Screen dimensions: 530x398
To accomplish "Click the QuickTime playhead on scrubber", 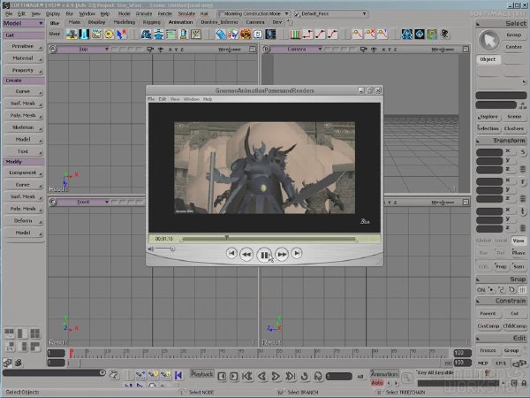I will [x=227, y=237].
